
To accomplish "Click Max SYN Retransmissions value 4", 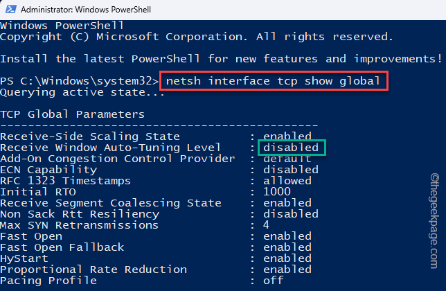I will click(x=267, y=225).
